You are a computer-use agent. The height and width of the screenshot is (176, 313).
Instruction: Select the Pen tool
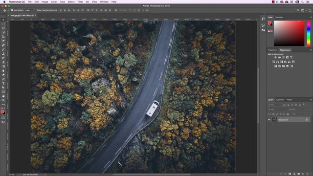[3, 79]
